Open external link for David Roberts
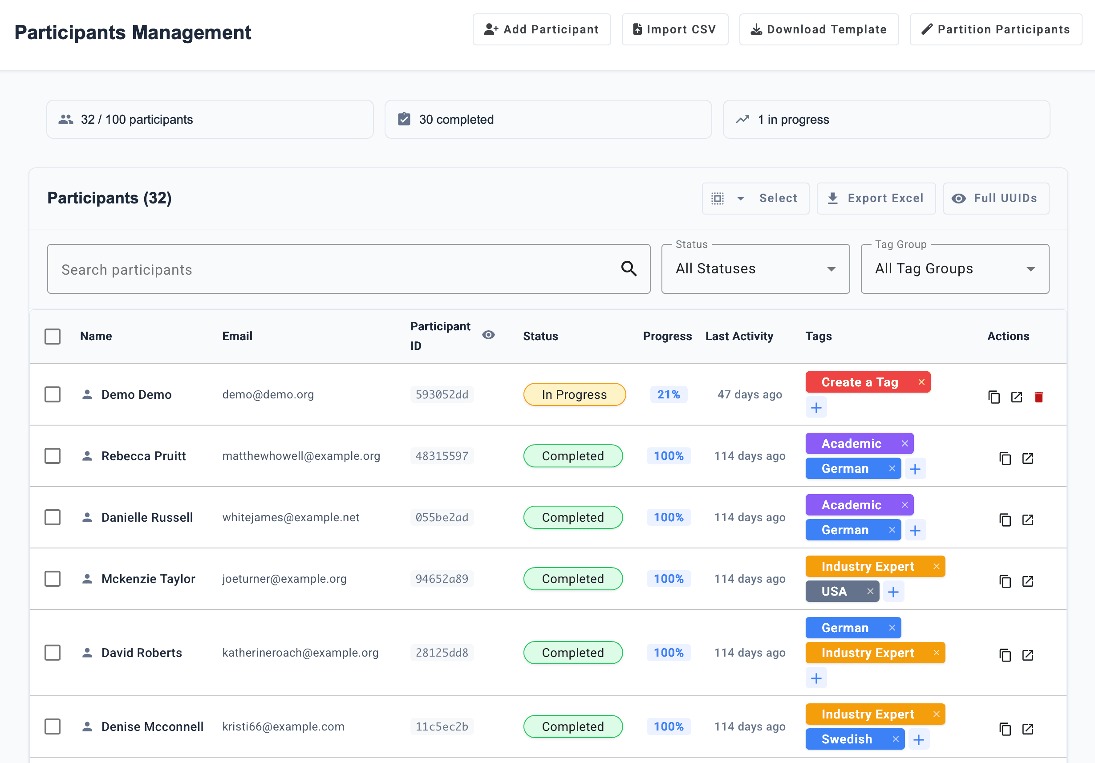This screenshot has height=763, width=1095. [1028, 655]
